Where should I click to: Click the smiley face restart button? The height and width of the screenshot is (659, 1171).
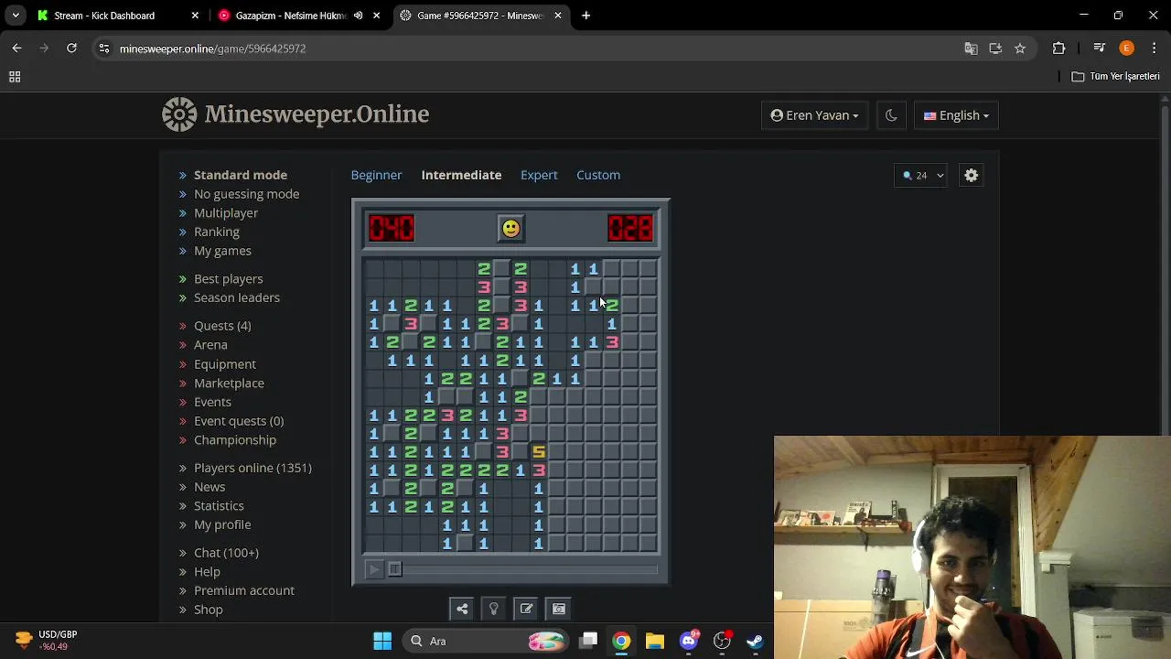tap(510, 228)
